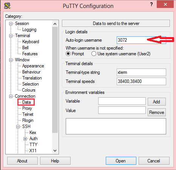Click Remove environment variable button

[x=157, y=112]
